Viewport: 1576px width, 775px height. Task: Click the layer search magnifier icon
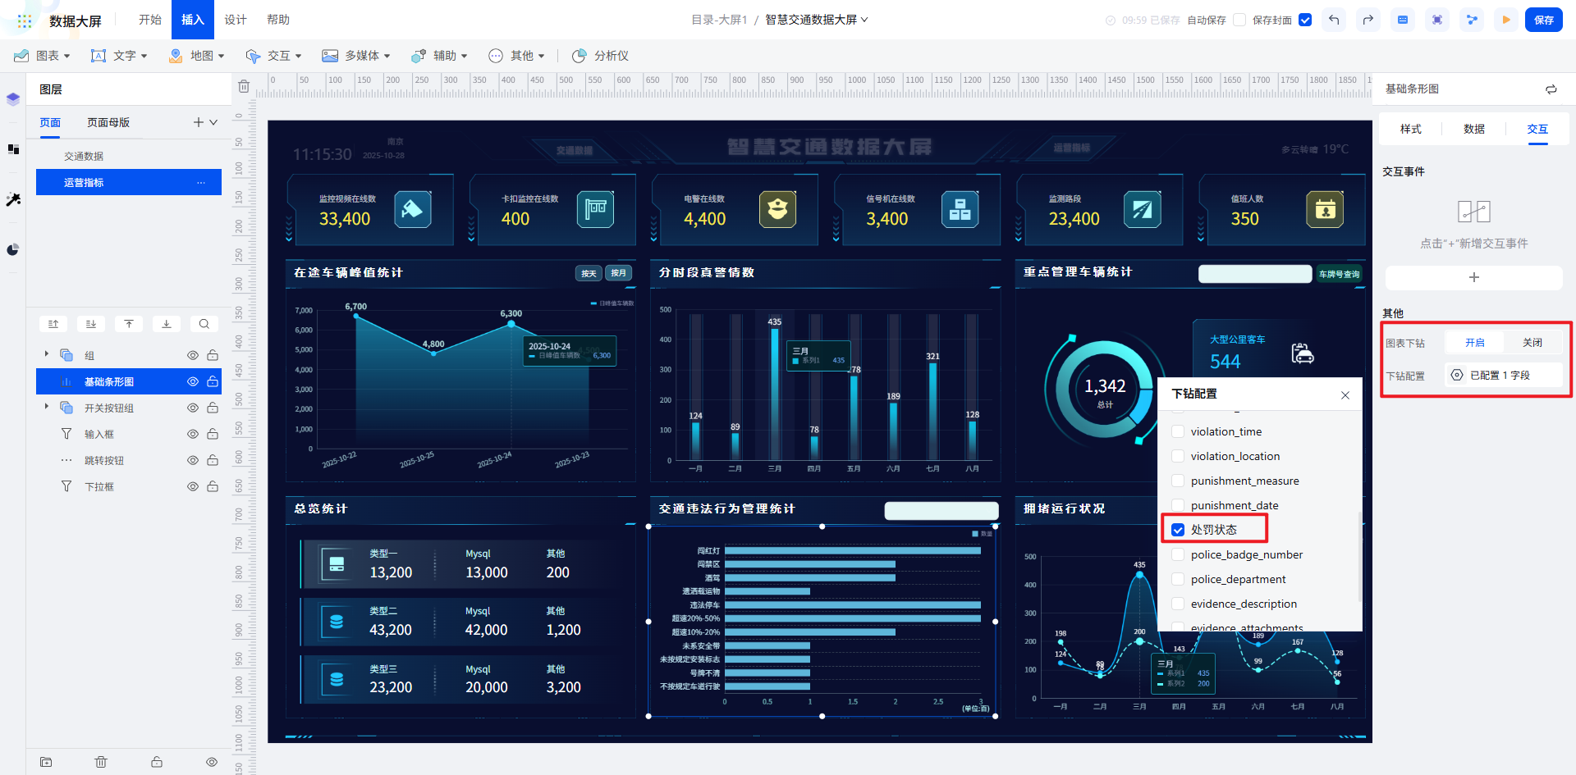(x=204, y=324)
